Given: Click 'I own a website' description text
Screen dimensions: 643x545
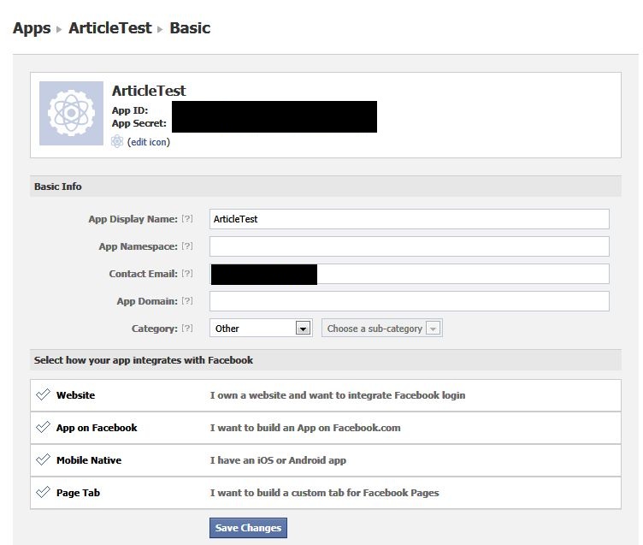Looking at the screenshot, I should [x=338, y=395].
